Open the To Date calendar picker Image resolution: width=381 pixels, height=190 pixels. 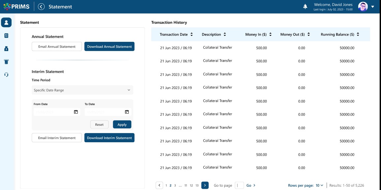127,112
